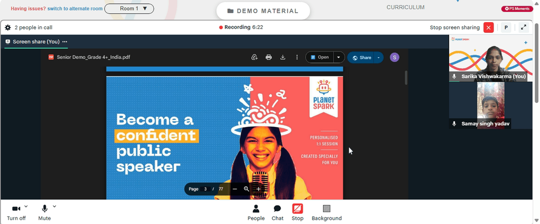Image resolution: width=540 pixels, height=224 pixels.
Task: Click the browser page vertical scrollbar
Action: click(x=537, y=62)
